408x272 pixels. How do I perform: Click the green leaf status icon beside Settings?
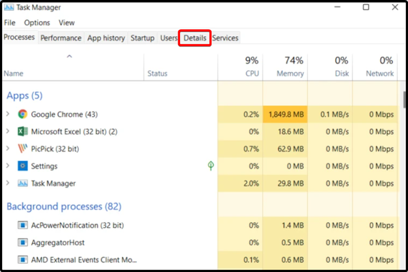coord(211,166)
